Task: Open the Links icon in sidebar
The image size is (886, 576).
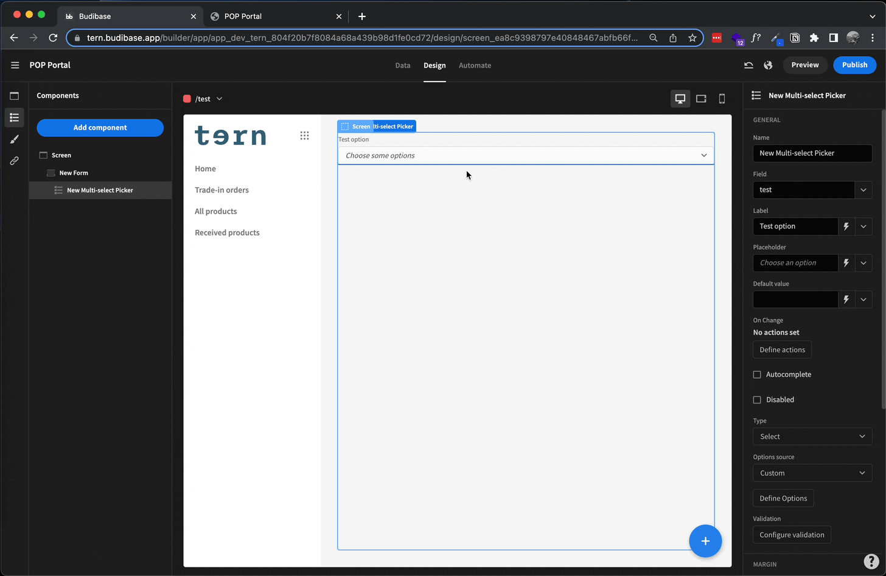Action: coord(15,161)
